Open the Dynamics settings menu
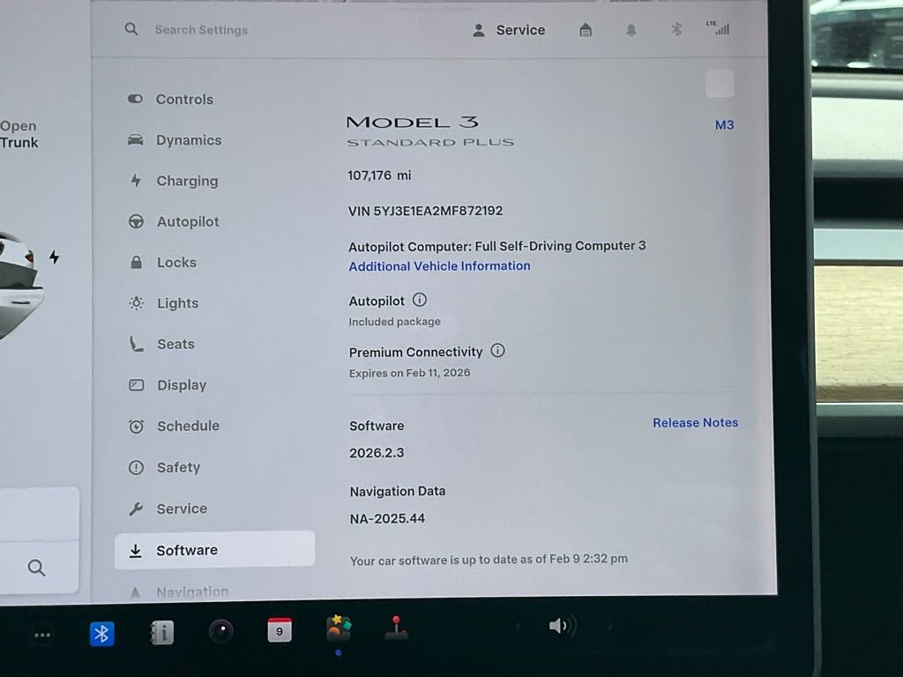Screen dimensions: 903x677 tap(189, 140)
